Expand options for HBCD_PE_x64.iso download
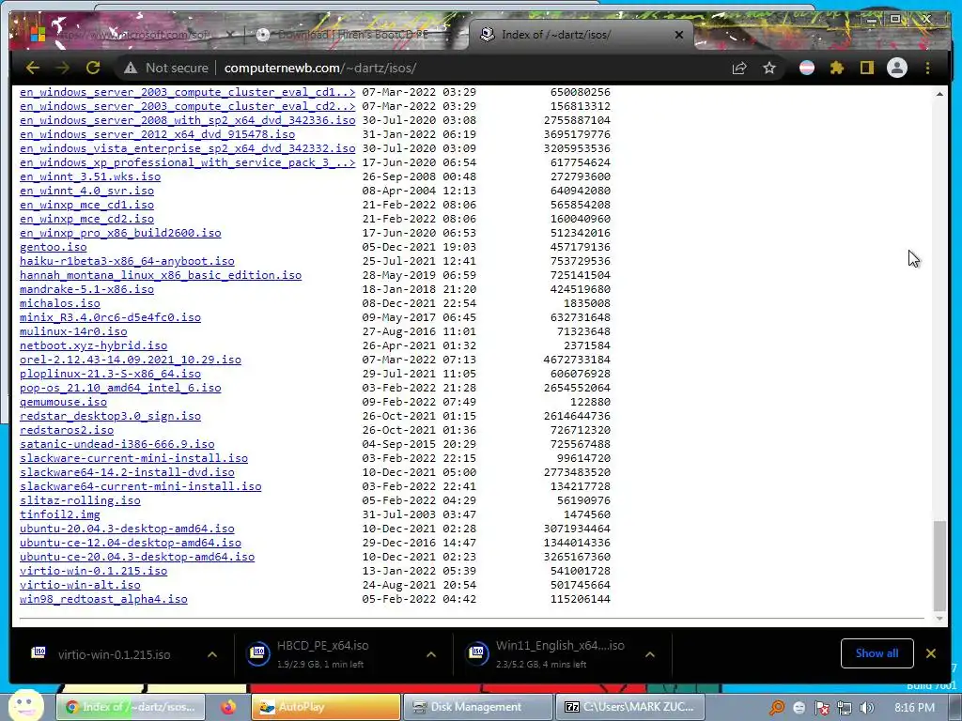 pyautogui.click(x=431, y=654)
